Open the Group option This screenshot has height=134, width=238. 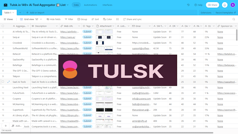(82, 19)
